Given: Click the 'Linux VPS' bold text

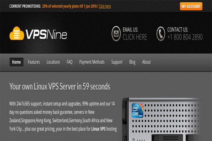Looking at the screenshot, I should pyautogui.click(x=98, y=129).
